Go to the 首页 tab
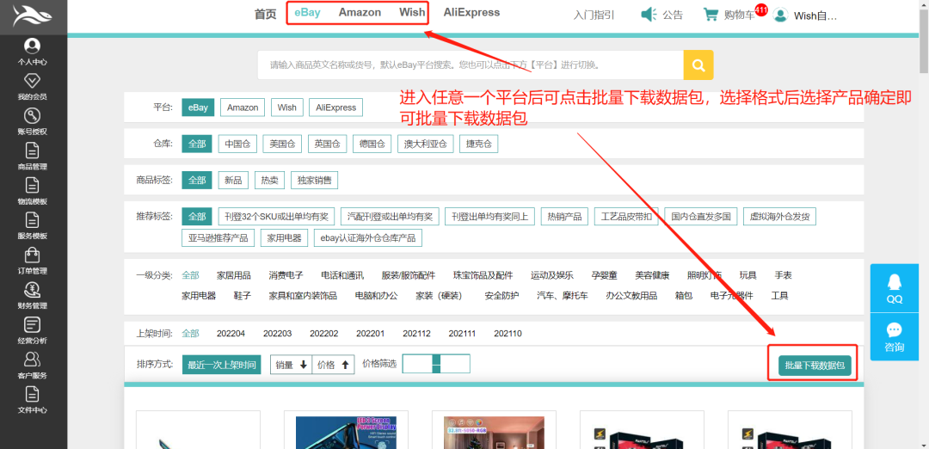The height and width of the screenshot is (449, 929). coord(266,15)
